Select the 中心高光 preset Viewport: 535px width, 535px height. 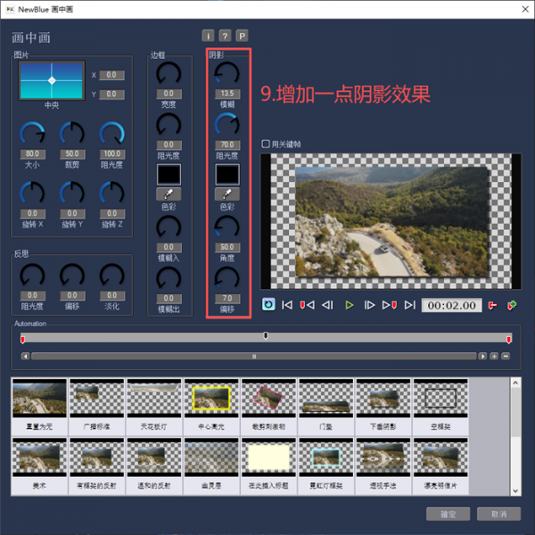pyautogui.click(x=211, y=407)
